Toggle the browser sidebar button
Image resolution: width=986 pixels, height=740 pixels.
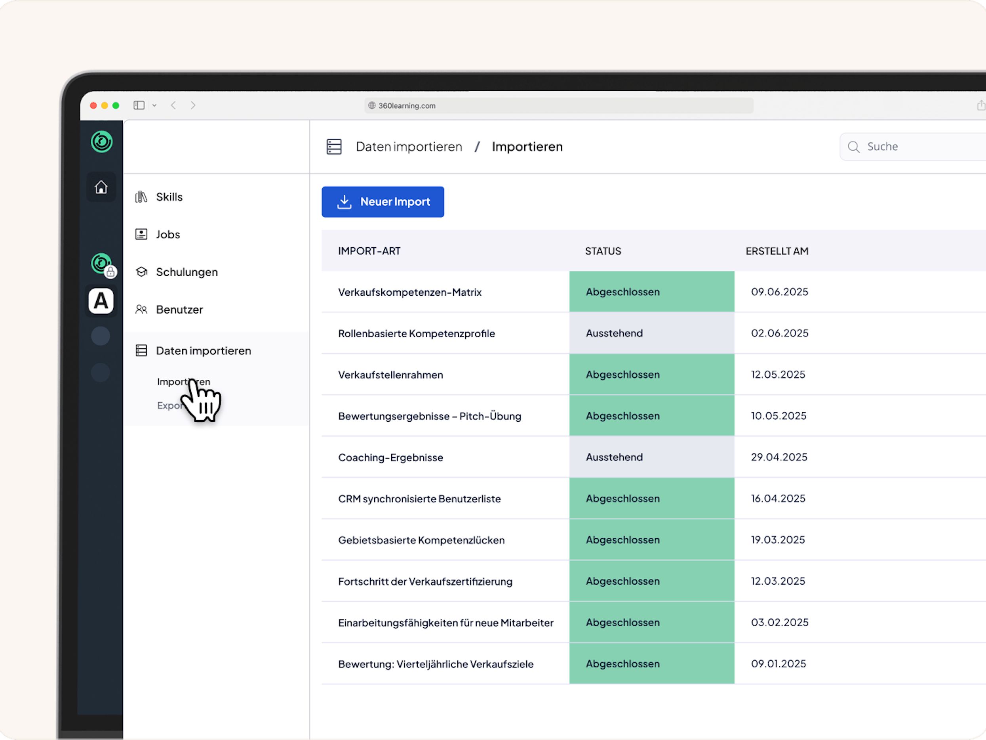pos(139,105)
